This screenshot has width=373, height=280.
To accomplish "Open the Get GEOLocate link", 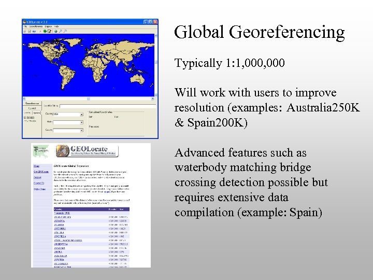I will 41,172.
